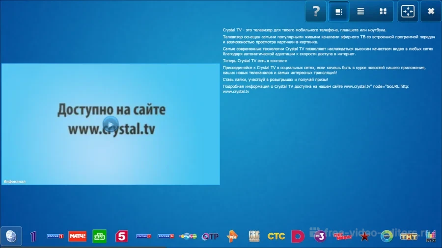Click the 'Доступно на сайте' video text
The height and width of the screenshot is (248, 442).
click(x=111, y=110)
